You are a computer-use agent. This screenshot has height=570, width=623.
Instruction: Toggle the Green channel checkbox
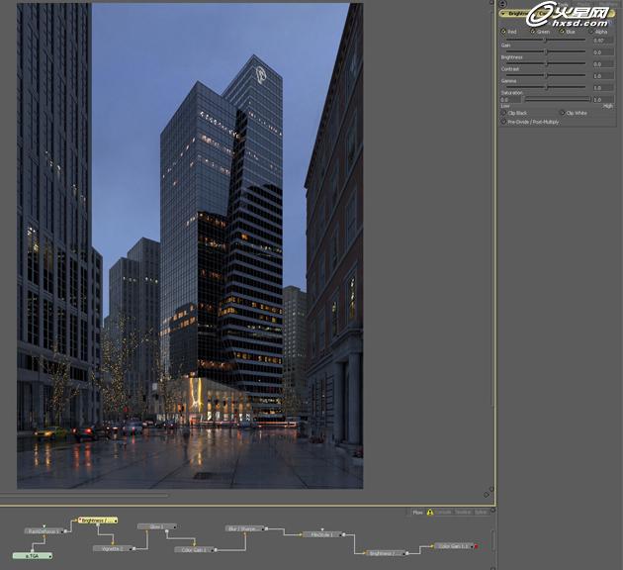533,32
